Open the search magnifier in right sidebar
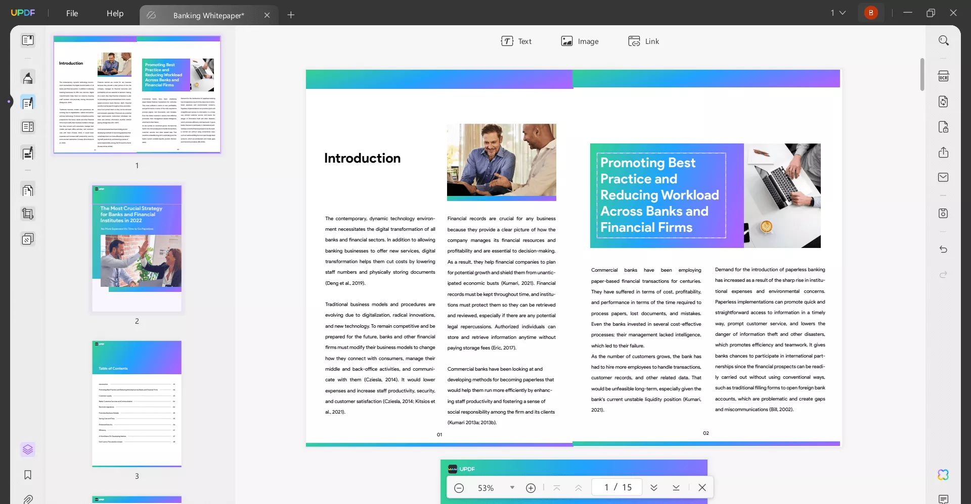The image size is (971, 504). [x=943, y=40]
